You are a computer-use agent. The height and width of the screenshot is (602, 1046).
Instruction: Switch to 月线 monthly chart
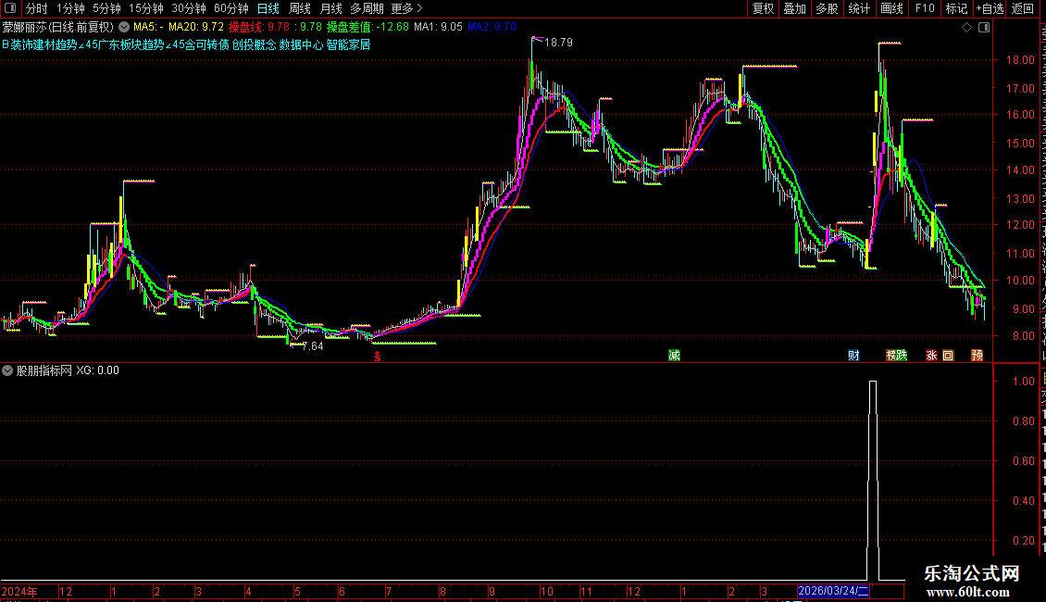[x=330, y=8]
